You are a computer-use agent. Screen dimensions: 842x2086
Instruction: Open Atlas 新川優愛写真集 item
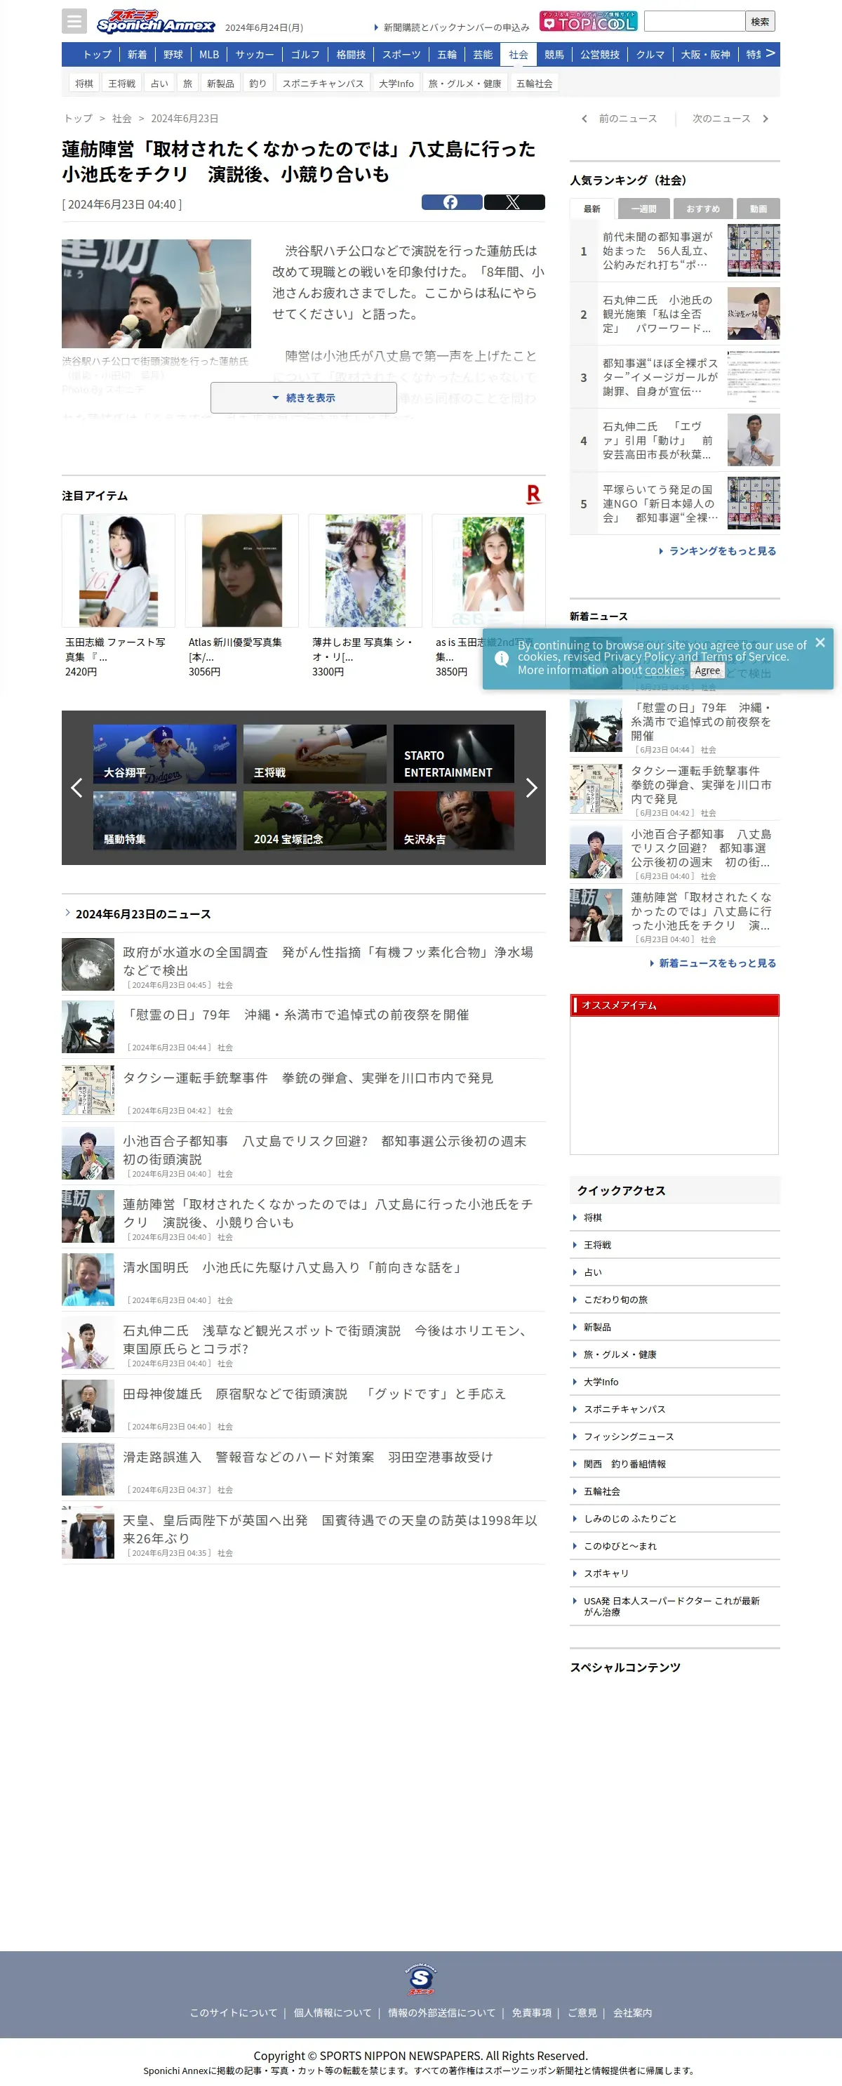(x=241, y=596)
